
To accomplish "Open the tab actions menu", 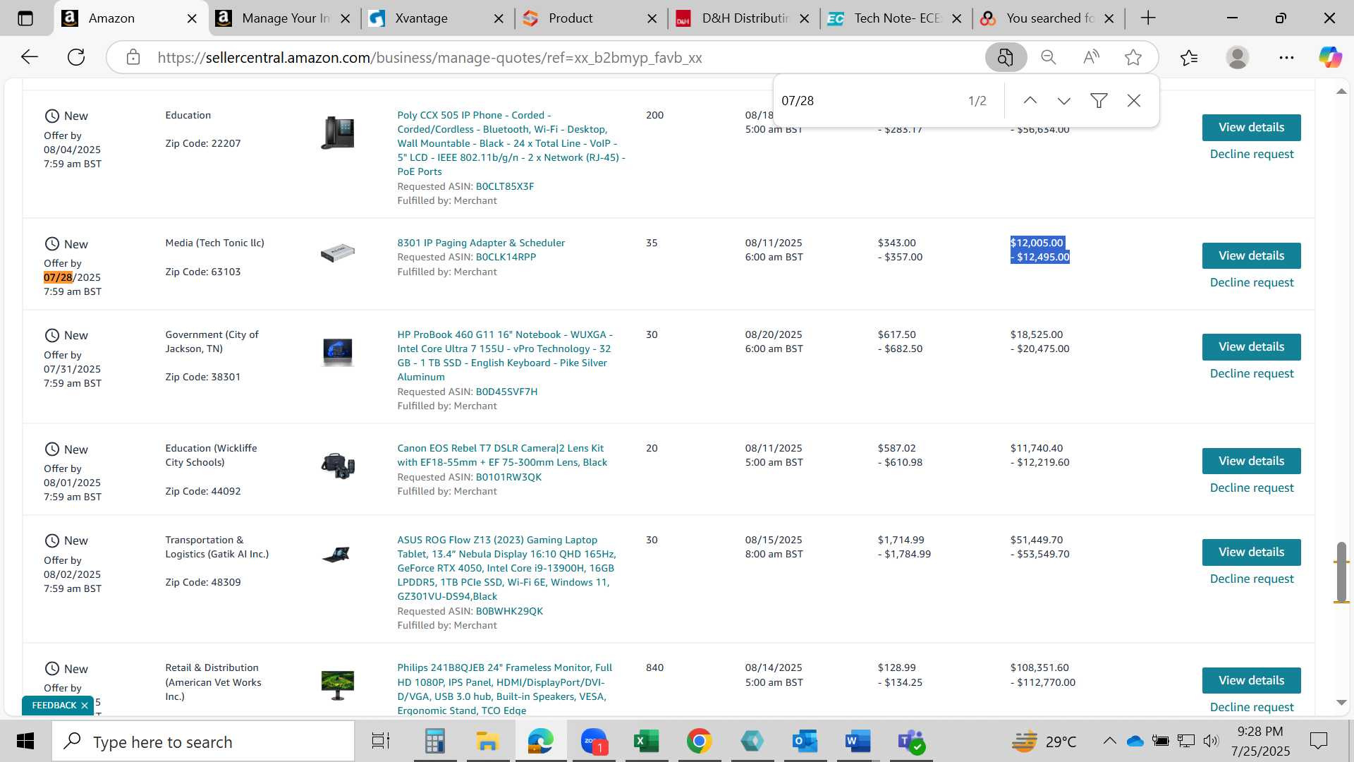I will pos(25,18).
